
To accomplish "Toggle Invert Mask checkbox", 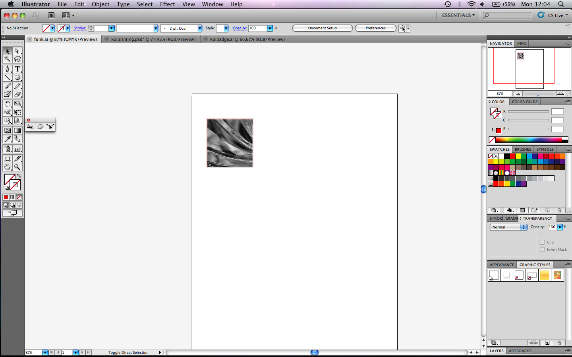I will click(x=542, y=250).
